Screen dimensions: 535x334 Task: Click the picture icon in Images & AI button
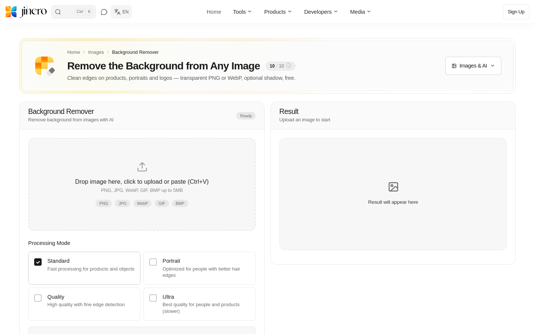tap(454, 66)
